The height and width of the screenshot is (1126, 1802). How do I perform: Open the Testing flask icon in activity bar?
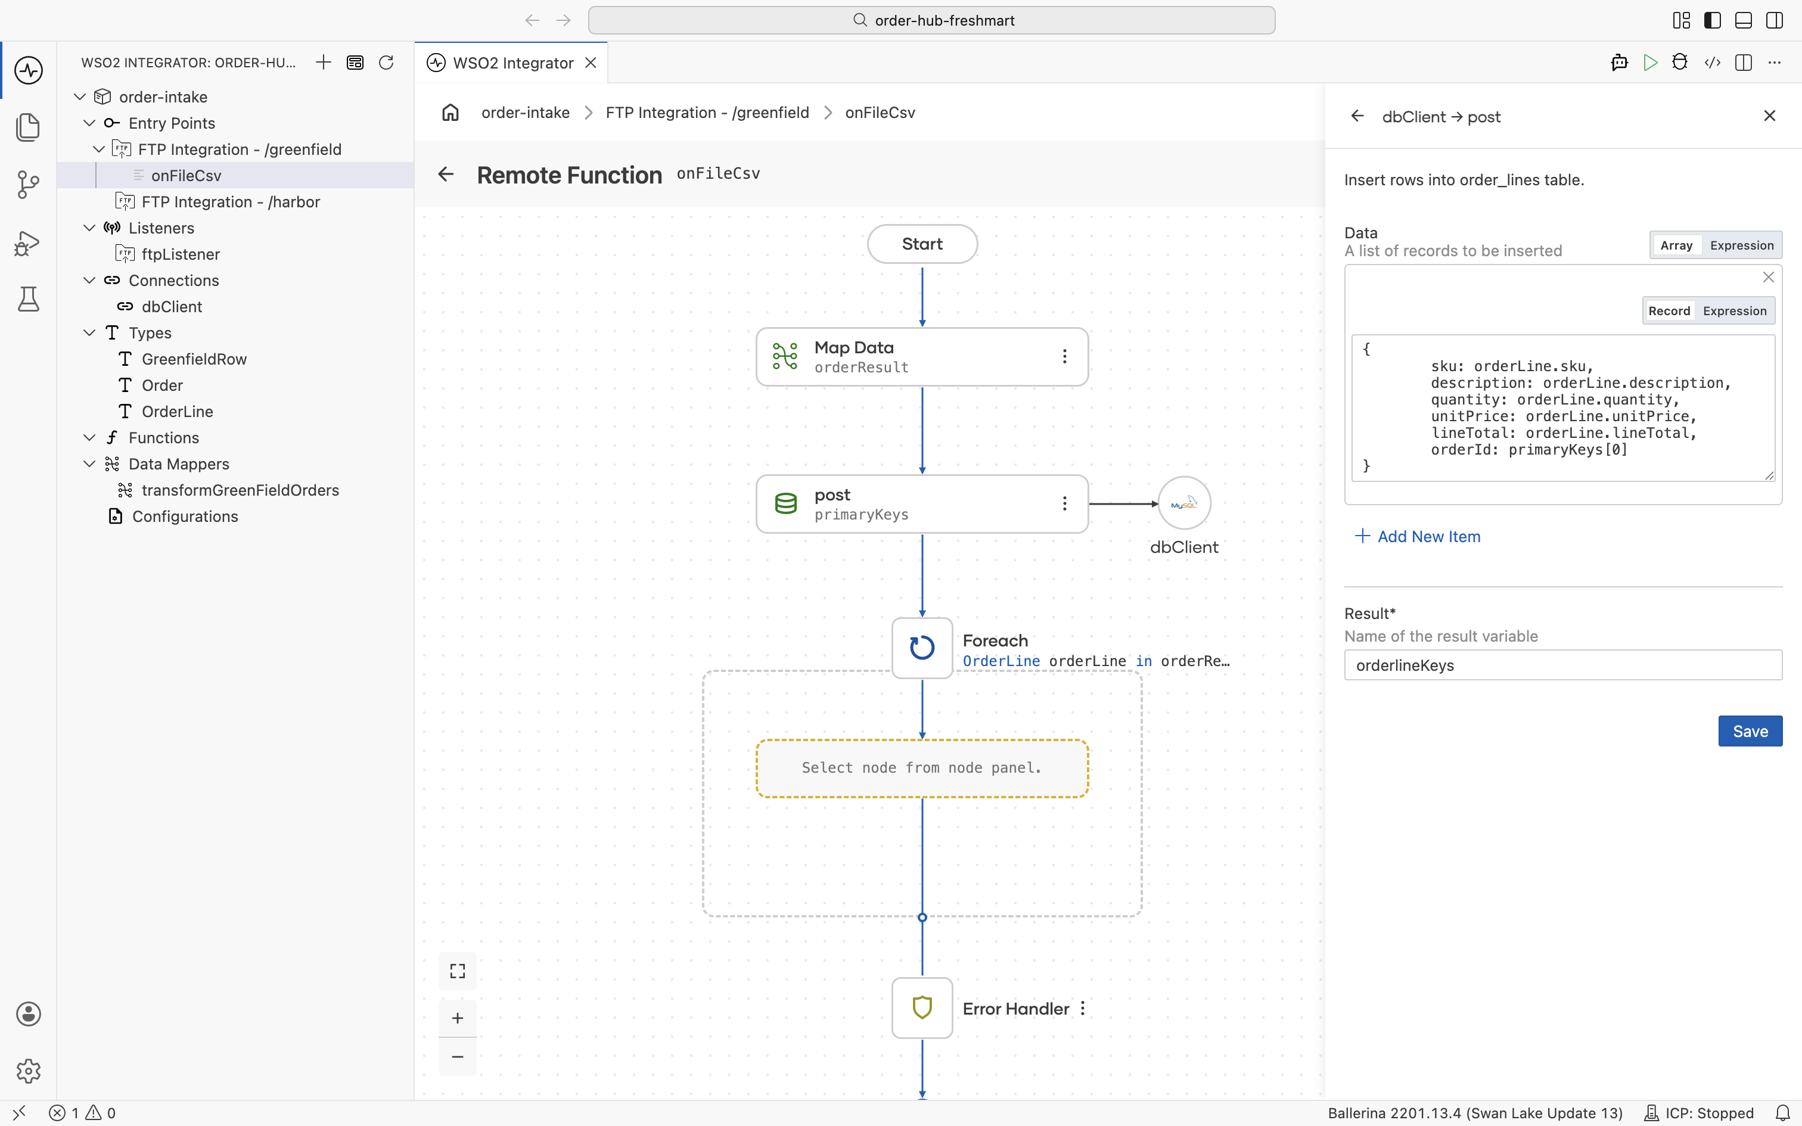point(28,298)
